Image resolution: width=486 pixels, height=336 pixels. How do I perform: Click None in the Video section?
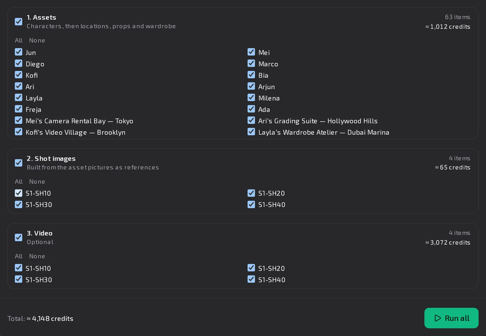click(37, 256)
